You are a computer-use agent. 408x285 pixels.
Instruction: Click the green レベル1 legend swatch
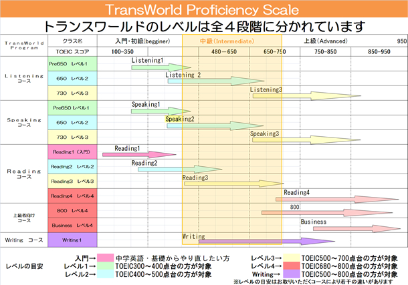[106, 266]
